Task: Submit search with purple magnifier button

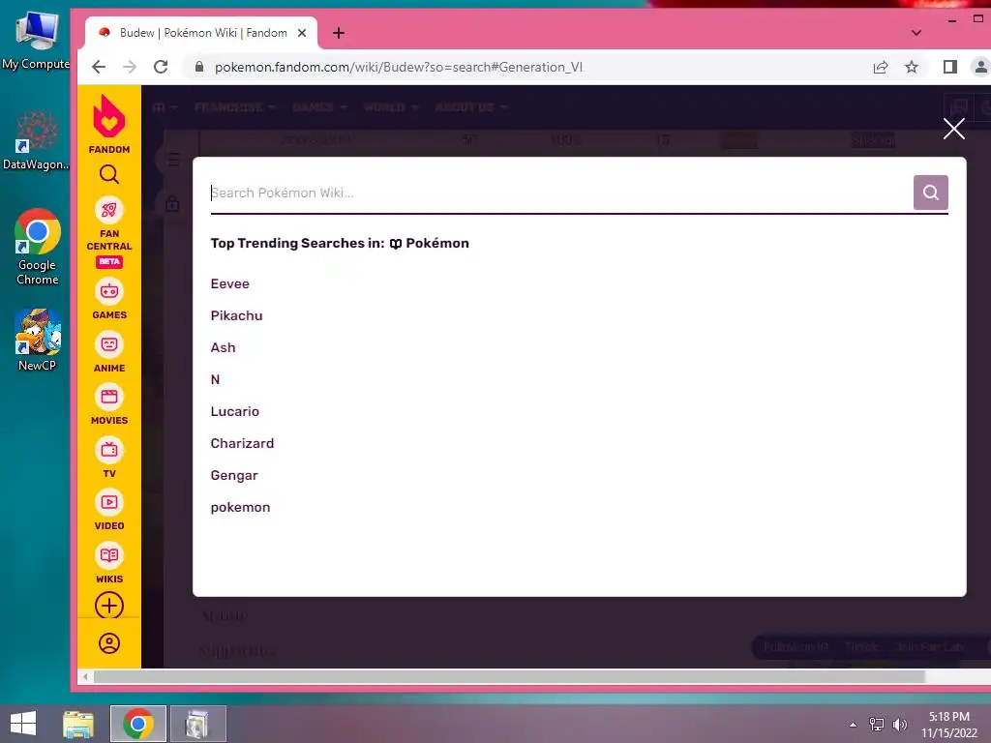Action: 930,193
